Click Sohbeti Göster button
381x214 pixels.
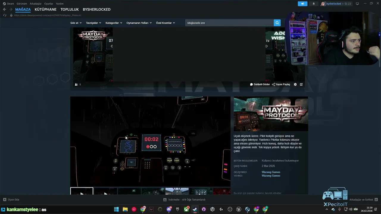coord(260,84)
